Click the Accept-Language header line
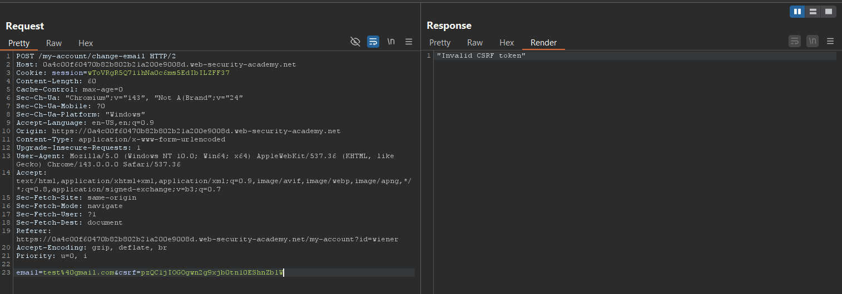Viewport: 842px width, 294px height. [x=85, y=123]
